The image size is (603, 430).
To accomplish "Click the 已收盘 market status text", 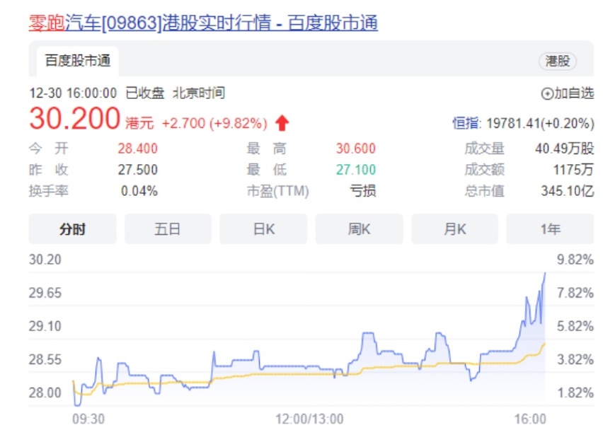I will 145,93.
